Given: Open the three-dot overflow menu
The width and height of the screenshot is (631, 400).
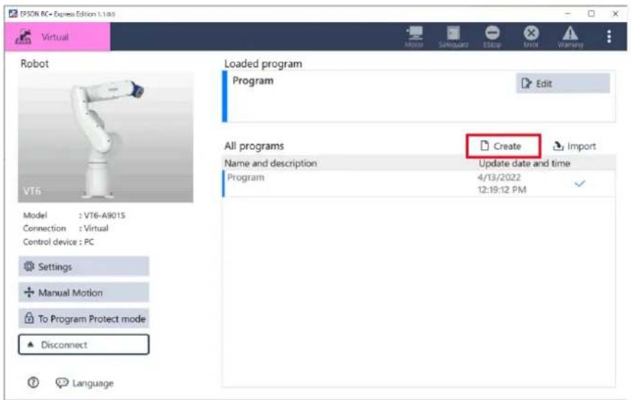Looking at the screenshot, I should click(609, 37).
